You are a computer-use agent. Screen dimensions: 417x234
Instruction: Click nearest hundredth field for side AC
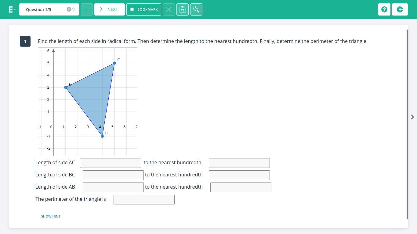239,163
